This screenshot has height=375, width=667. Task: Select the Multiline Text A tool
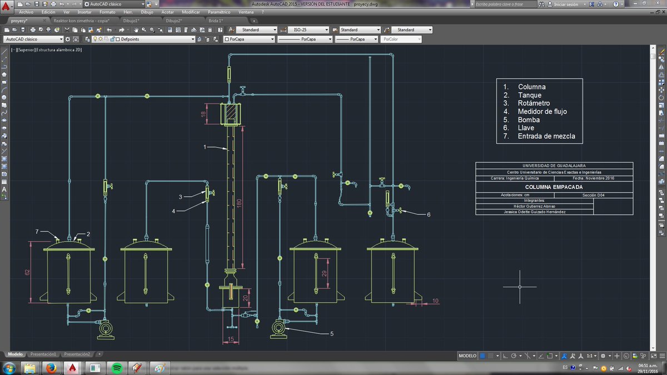(4, 189)
